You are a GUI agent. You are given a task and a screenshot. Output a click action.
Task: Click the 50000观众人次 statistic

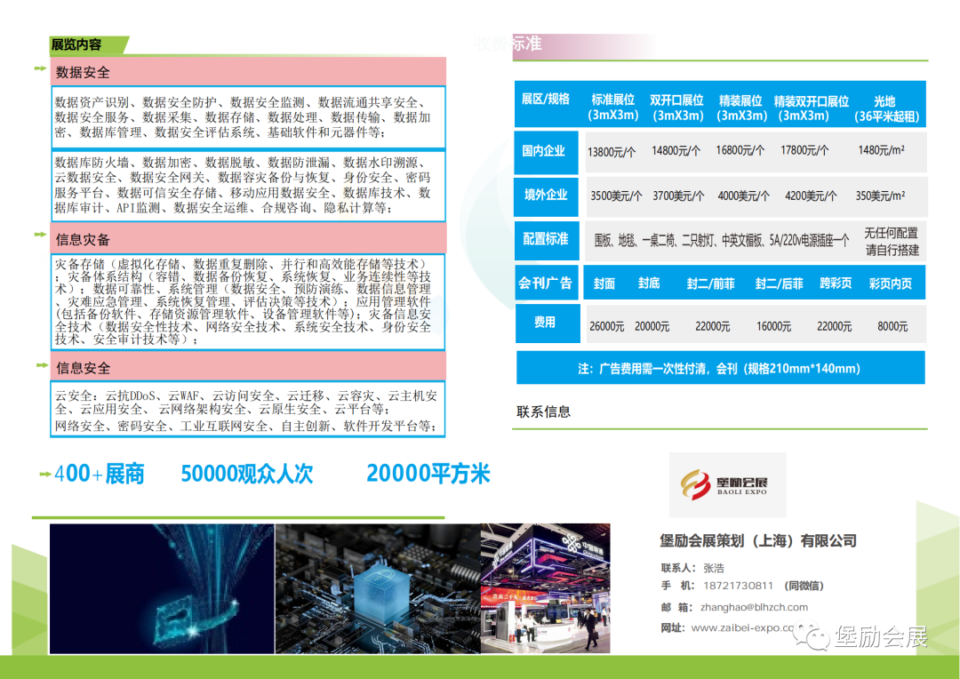point(247,474)
